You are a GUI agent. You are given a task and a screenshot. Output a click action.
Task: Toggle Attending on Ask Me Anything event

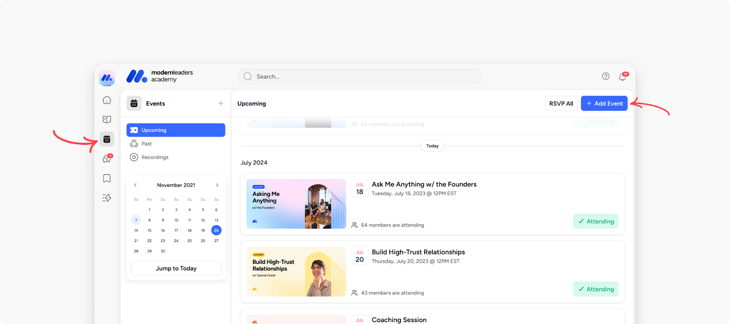[596, 221]
